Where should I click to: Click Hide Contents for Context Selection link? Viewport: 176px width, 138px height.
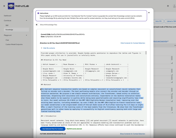[133, 43]
